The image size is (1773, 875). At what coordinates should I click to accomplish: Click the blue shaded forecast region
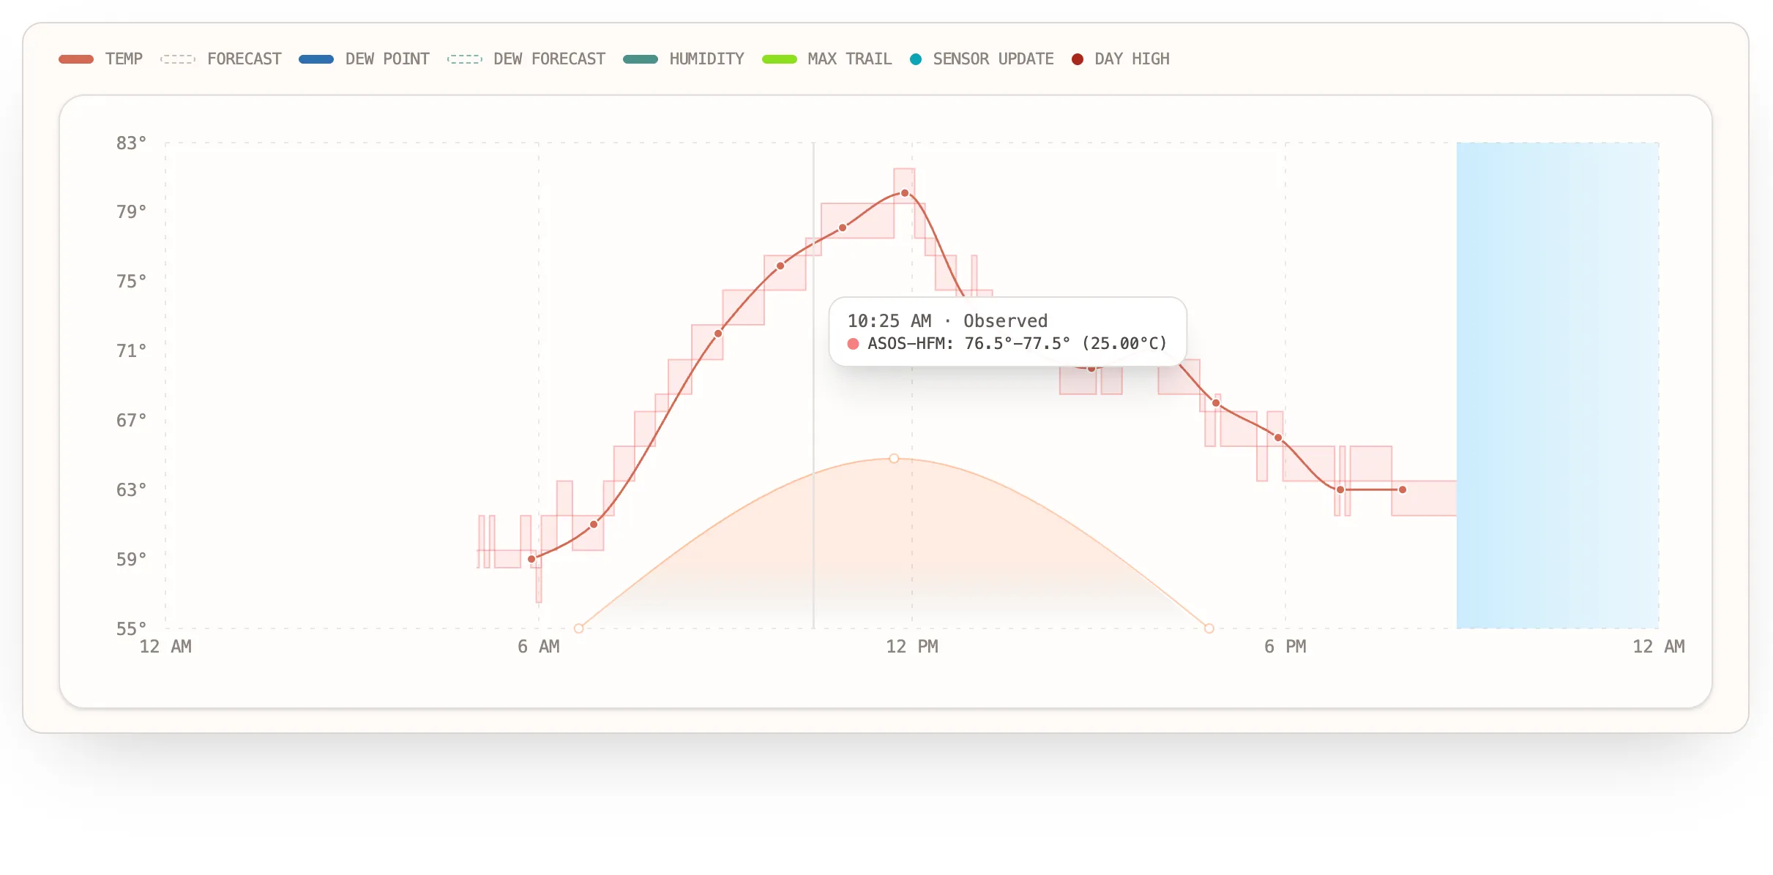point(1556,384)
